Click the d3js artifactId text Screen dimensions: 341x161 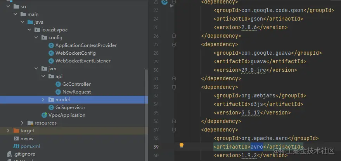click(256, 104)
